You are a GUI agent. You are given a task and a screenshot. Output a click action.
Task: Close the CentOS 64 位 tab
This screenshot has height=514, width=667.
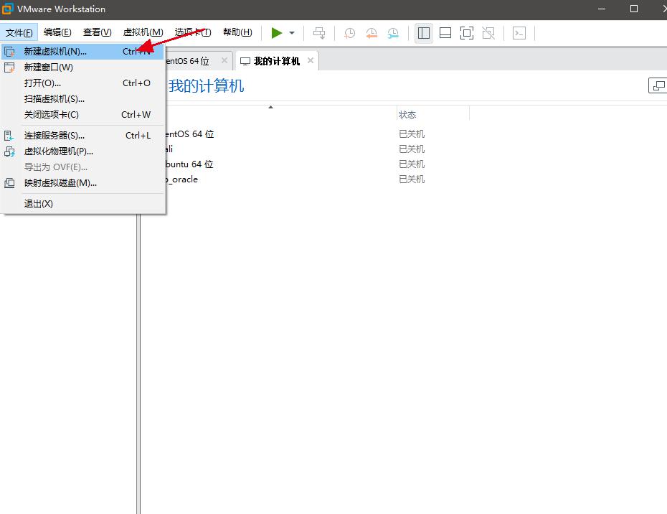[224, 60]
